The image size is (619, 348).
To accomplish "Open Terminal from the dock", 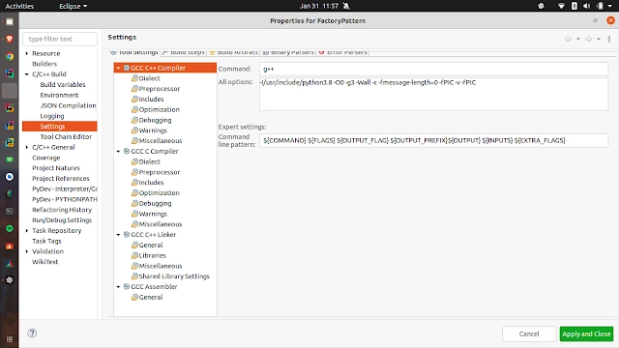I will pyautogui.click(x=10, y=211).
